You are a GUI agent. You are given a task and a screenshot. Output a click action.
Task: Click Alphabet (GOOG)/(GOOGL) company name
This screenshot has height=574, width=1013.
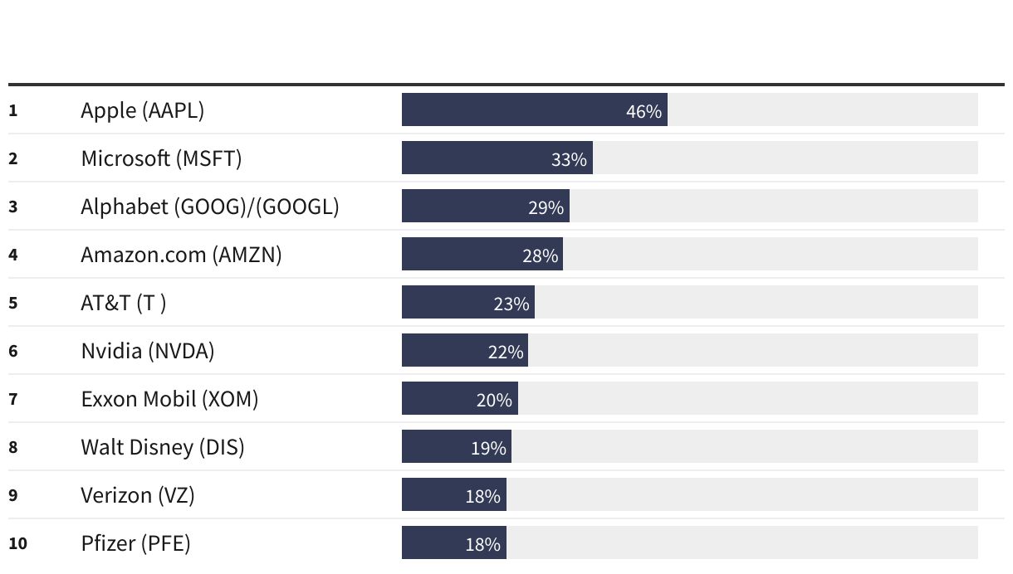tap(210, 207)
